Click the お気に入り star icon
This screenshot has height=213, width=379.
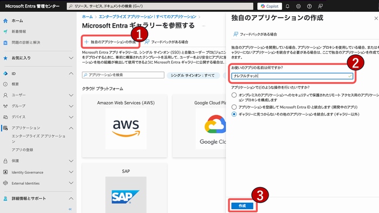[5, 58]
